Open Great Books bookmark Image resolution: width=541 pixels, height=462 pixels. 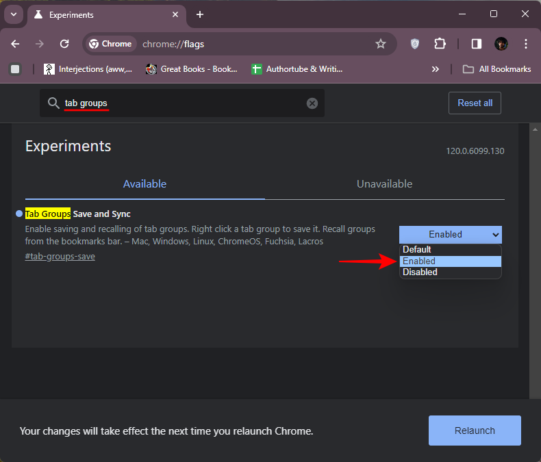pos(192,69)
